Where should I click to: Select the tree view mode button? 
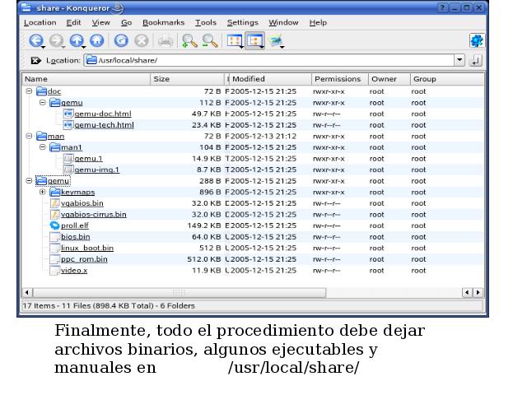point(254,41)
